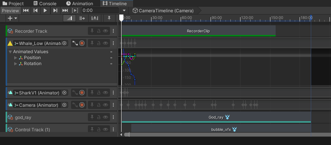Select the CameraTimeline (Camera) breadcrumb

163,10
